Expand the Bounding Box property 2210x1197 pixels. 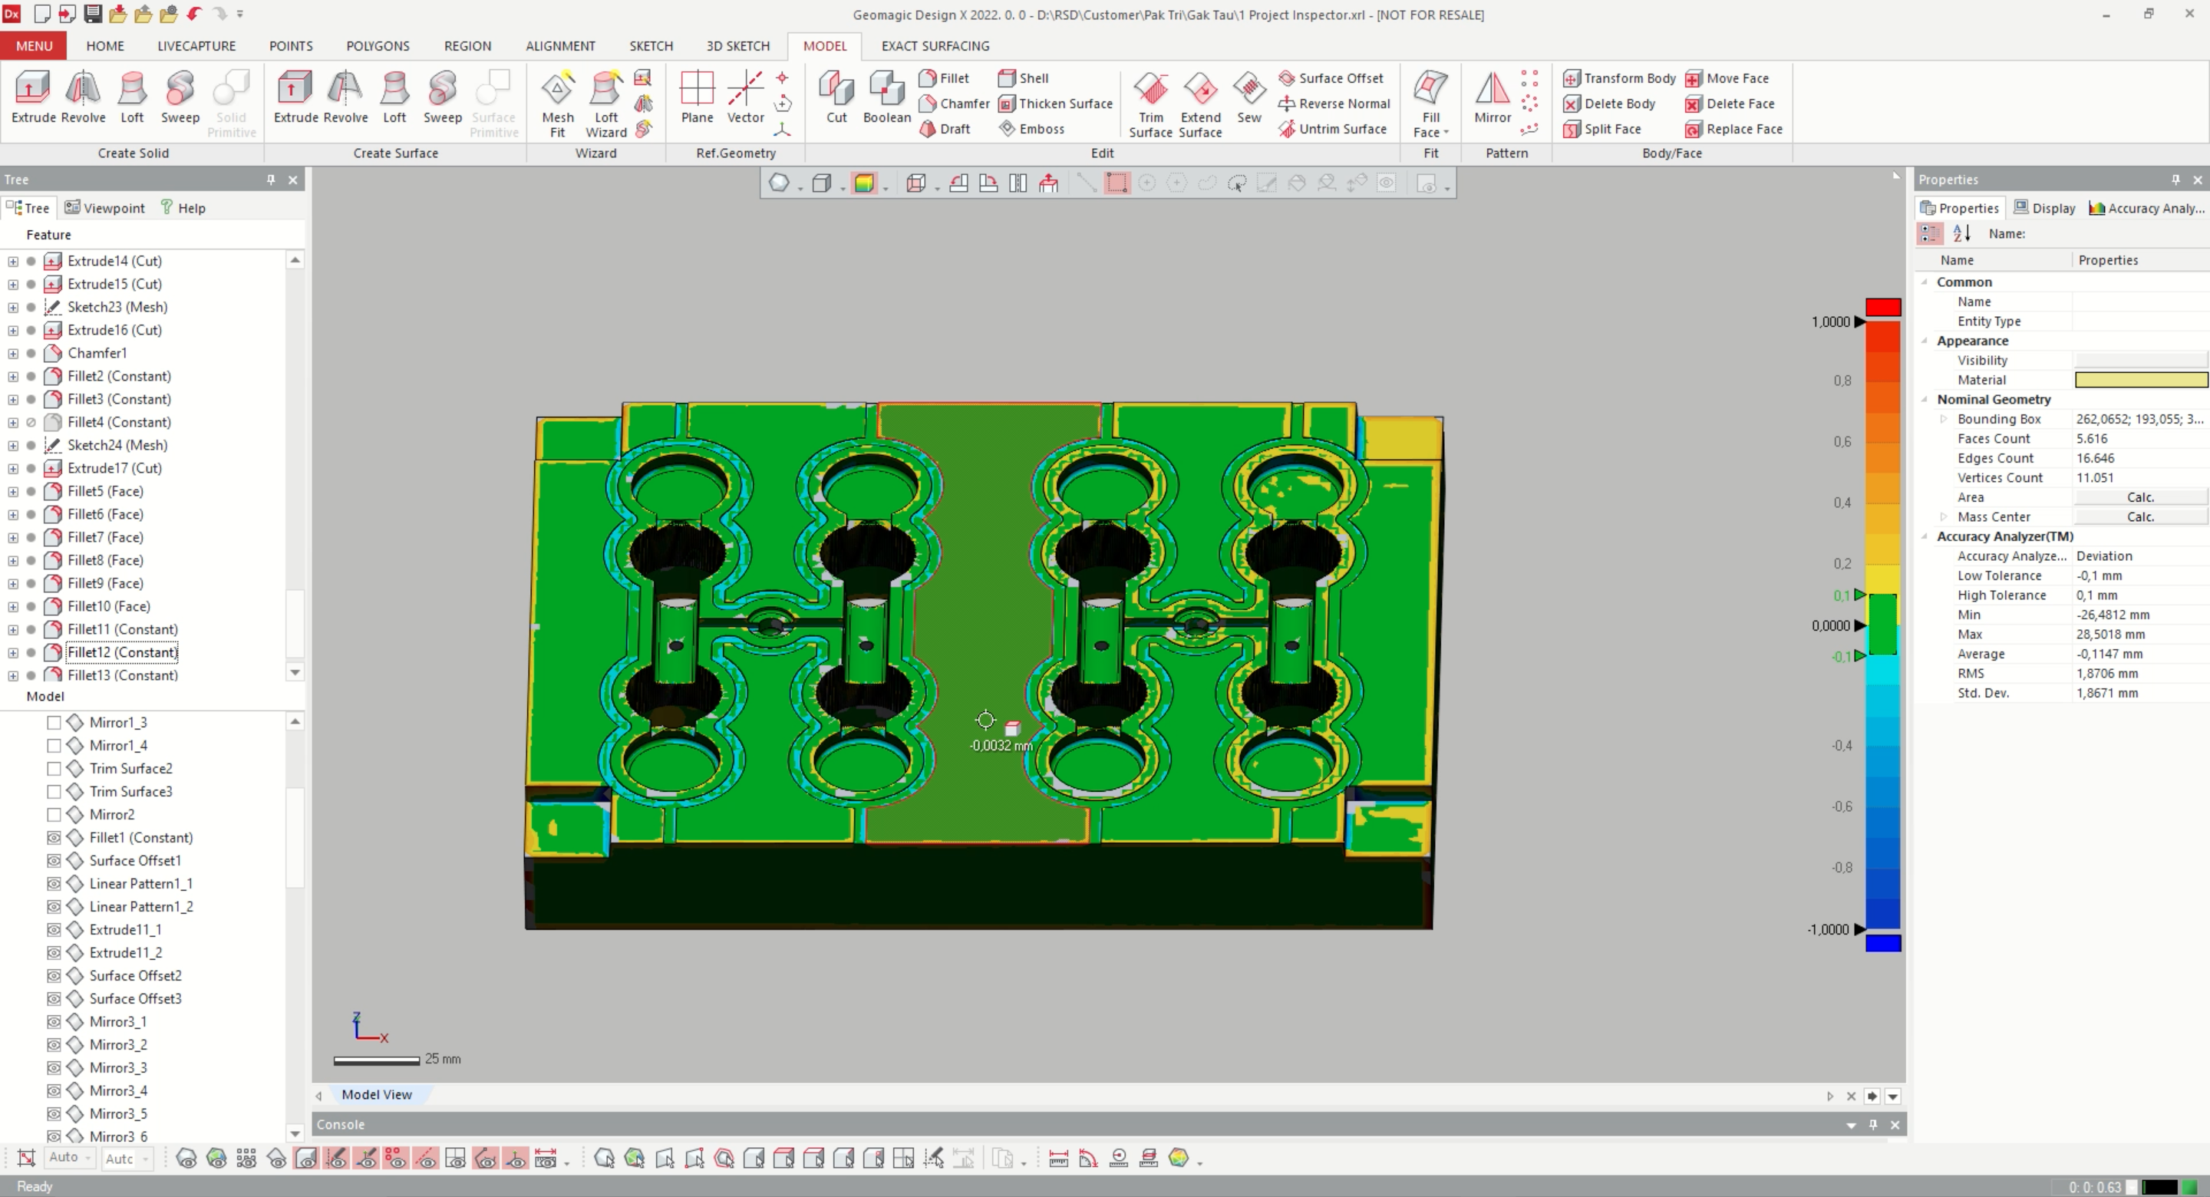point(1944,420)
